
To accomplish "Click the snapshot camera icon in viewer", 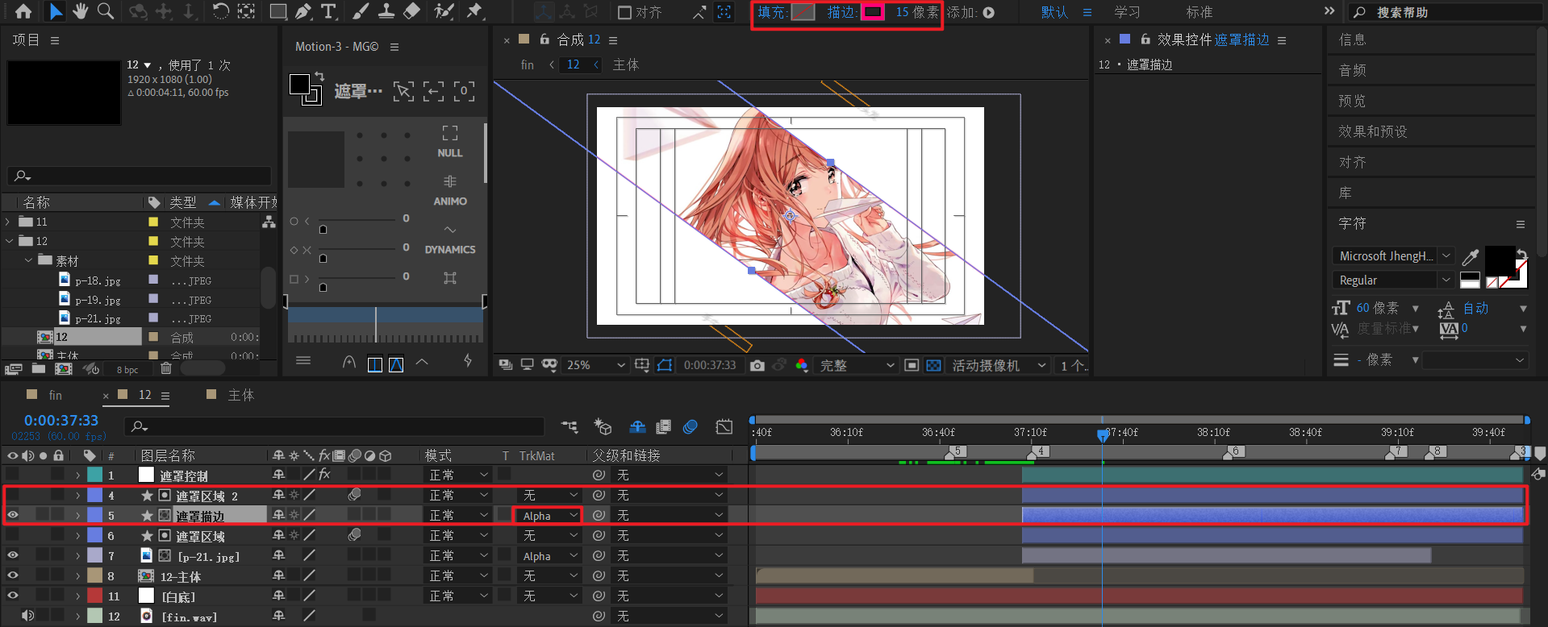I will [757, 365].
